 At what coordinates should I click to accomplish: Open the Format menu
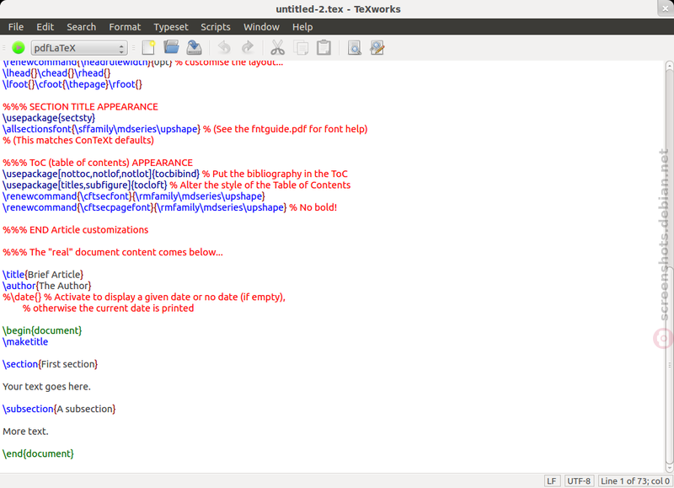(125, 27)
